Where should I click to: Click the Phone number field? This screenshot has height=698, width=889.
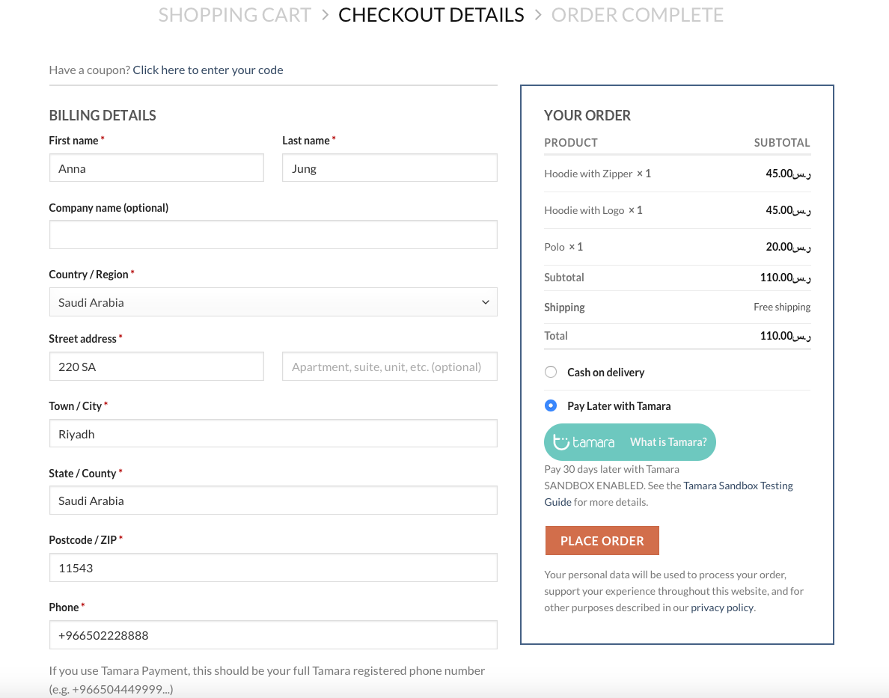[273, 635]
